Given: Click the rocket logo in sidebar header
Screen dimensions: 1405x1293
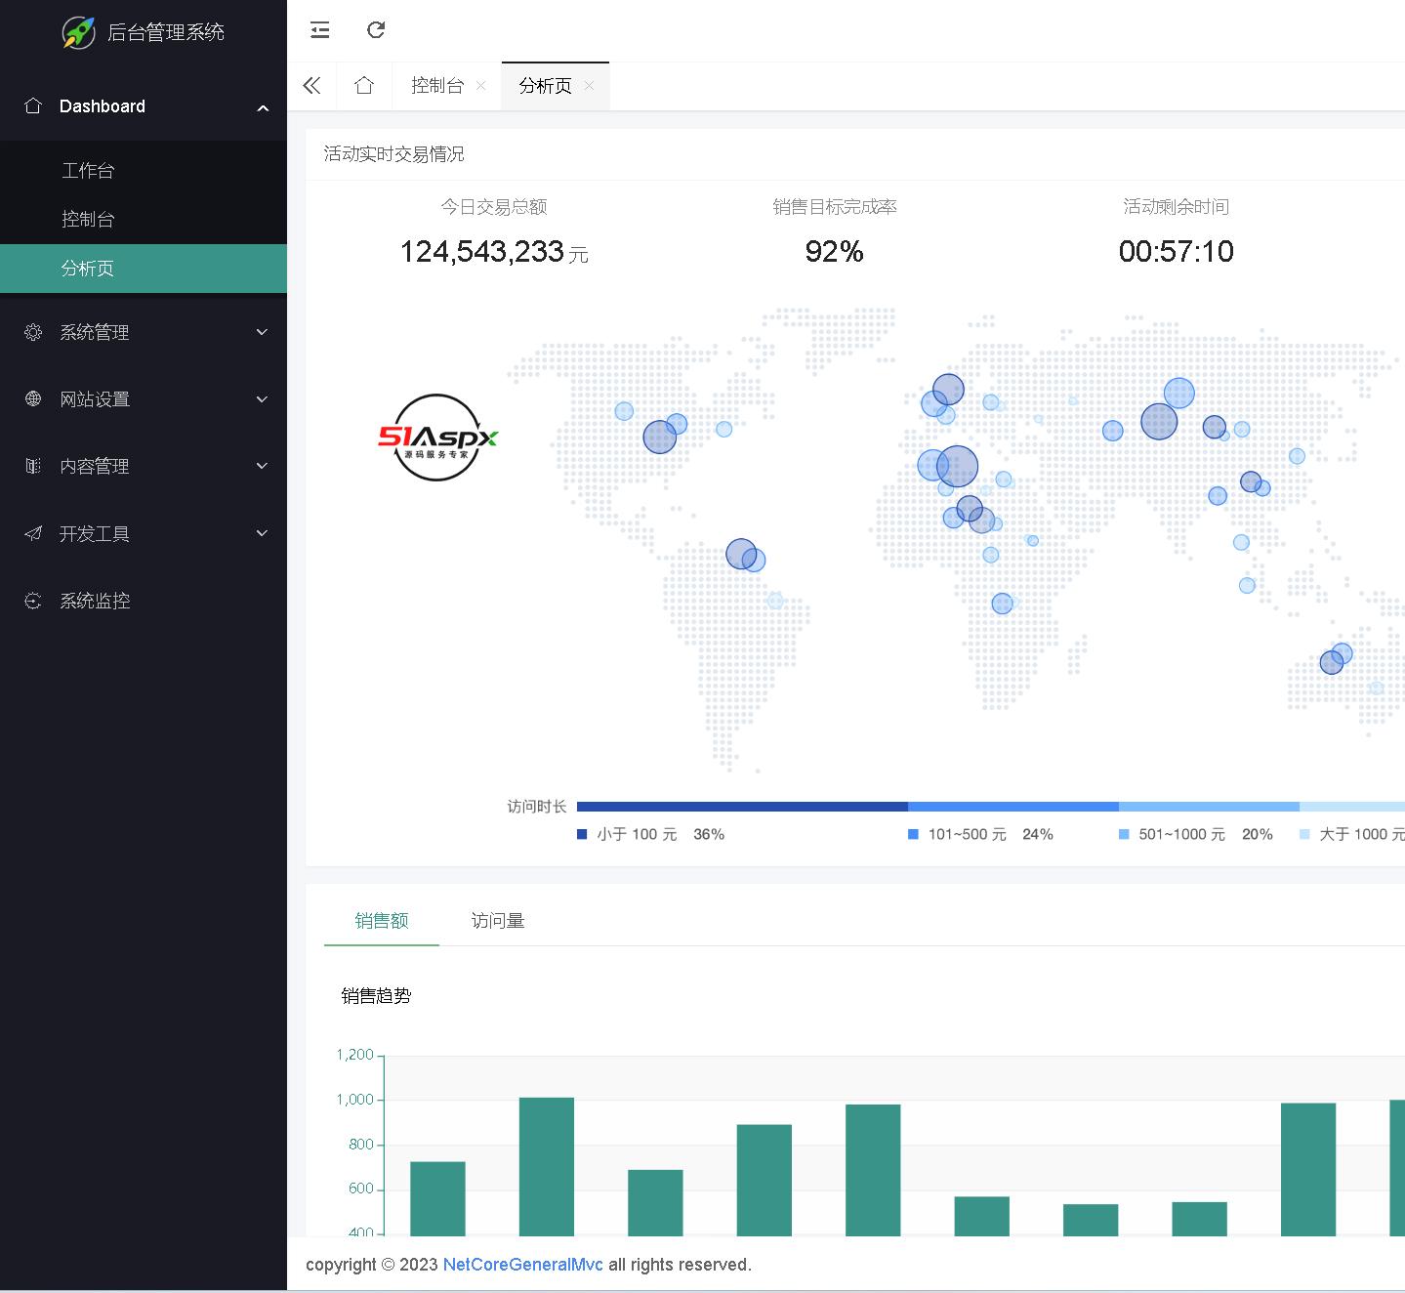Looking at the screenshot, I should pos(78,32).
